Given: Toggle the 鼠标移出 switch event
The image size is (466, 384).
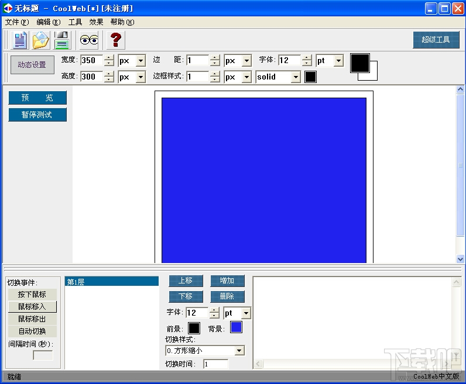Looking at the screenshot, I should pos(32,319).
